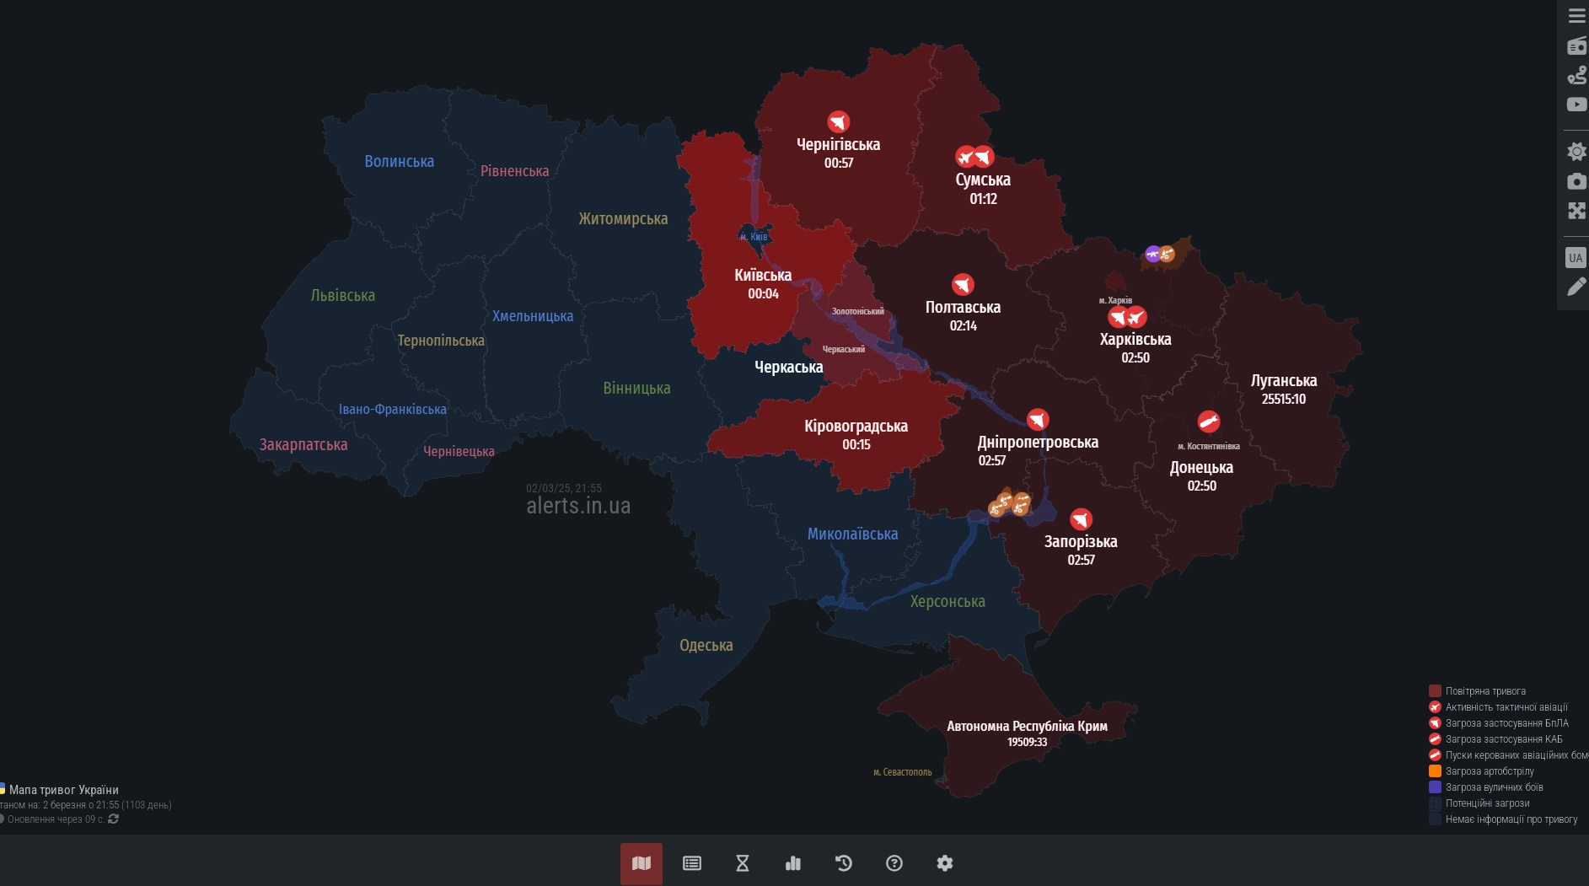
Task: Toggle fullscreen mode with the arrows icon
Action: click(x=1576, y=211)
